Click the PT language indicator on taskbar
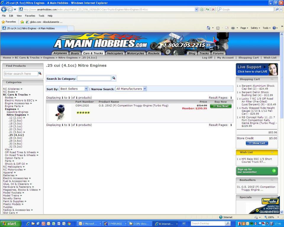This screenshot has height=227, width=284. [184, 224]
